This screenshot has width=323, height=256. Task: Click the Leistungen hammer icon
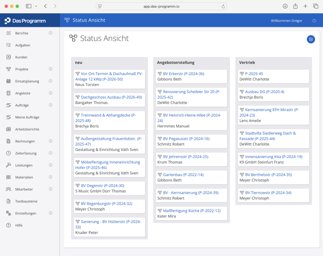click(x=9, y=165)
